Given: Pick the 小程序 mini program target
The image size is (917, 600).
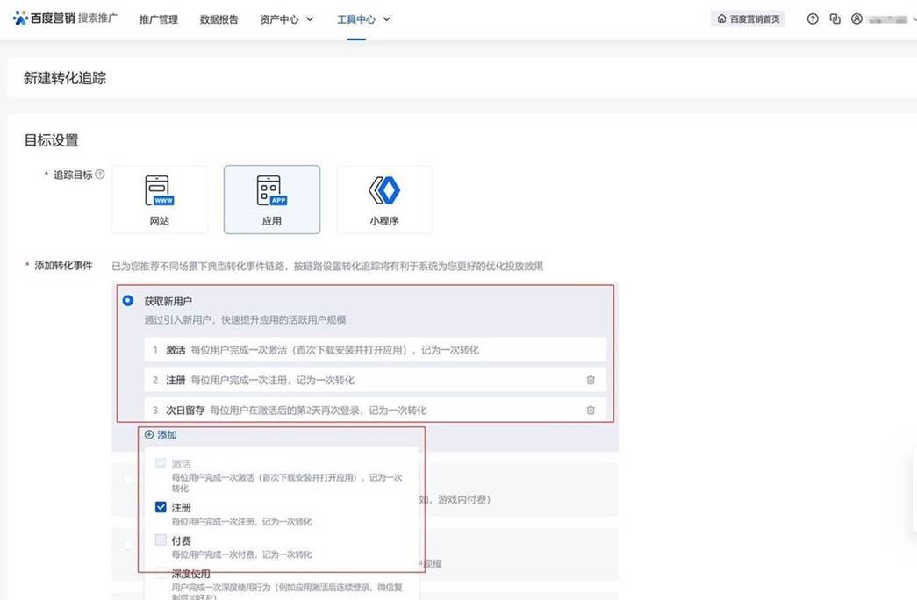Looking at the screenshot, I should pos(383,199).
